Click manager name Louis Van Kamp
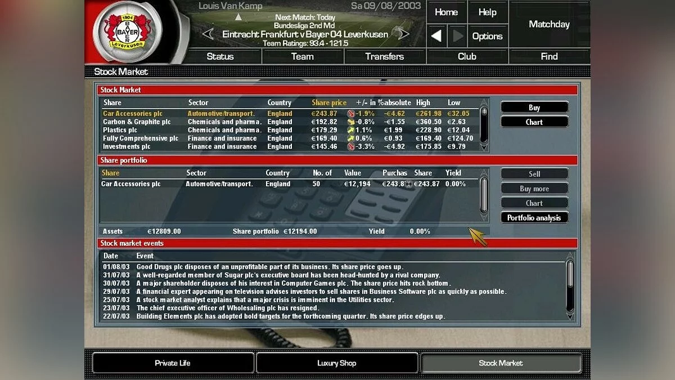The image size is (675, 380). [x=231, y=6]
